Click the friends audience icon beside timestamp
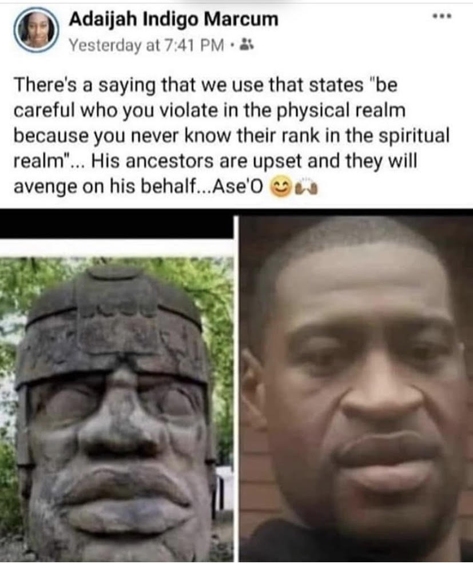 [247, 45]
